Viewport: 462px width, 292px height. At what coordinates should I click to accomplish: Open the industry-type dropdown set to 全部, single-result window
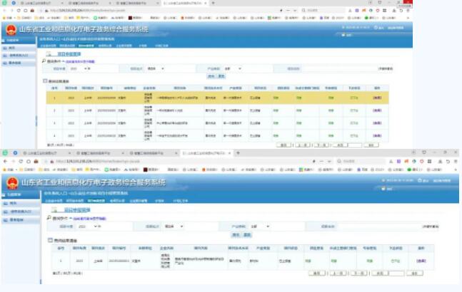pos(261,226)
